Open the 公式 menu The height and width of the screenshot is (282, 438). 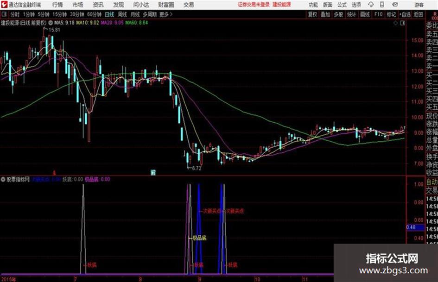(x=342, y=5)
